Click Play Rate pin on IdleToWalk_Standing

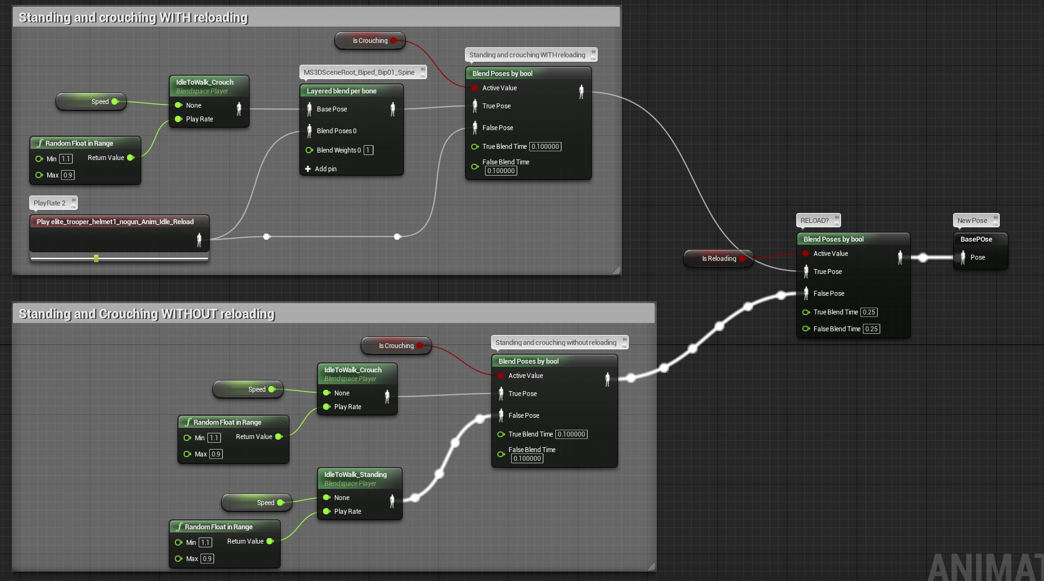click(x=327, y=511)
